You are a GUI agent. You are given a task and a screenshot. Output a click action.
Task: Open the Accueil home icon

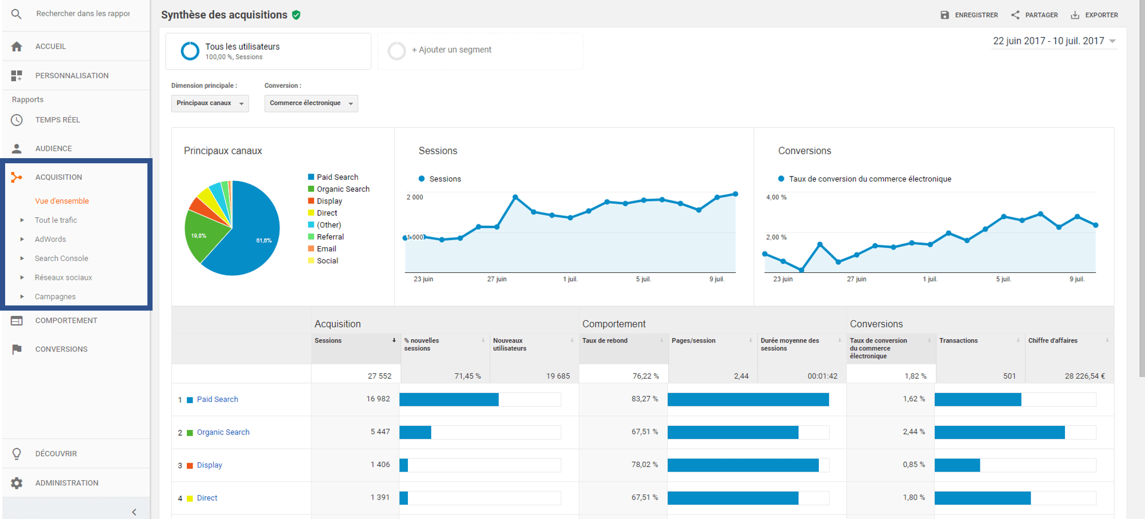[17, 46]
